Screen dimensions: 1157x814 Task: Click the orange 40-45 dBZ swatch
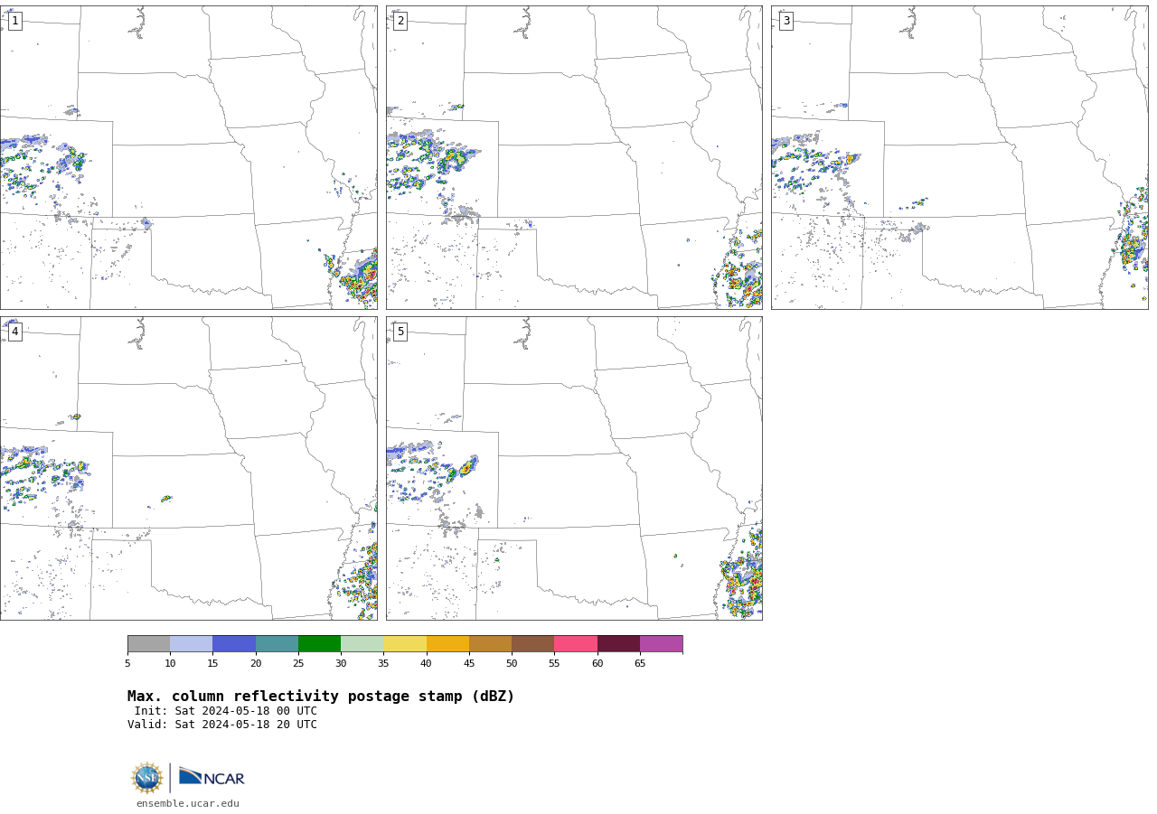point(447,643)
